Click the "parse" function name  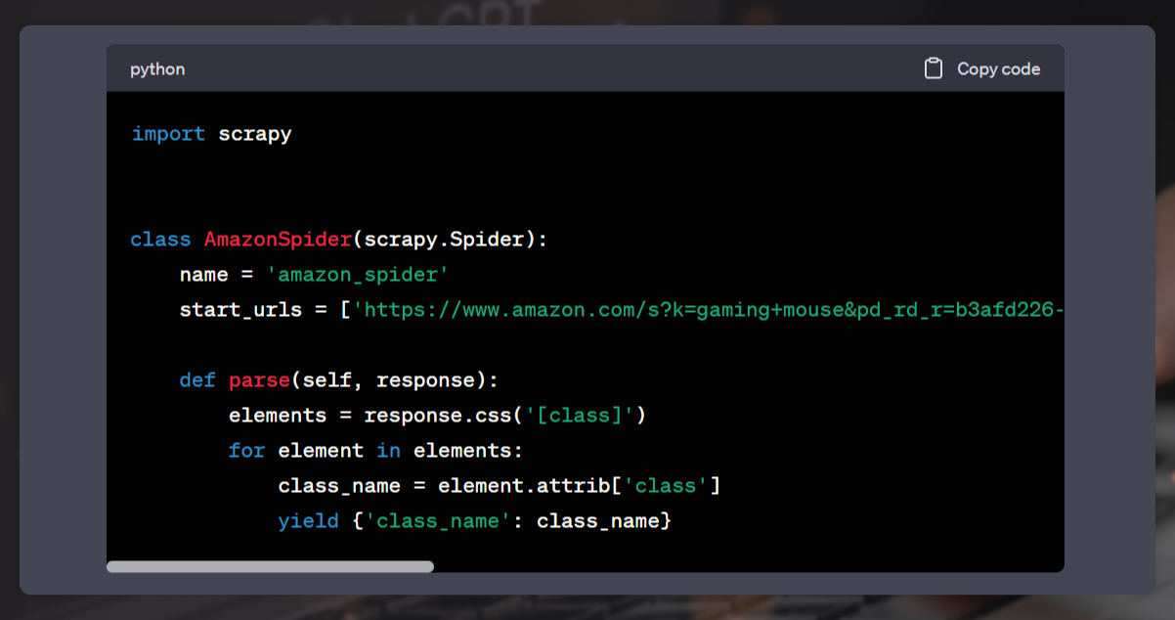(x=259, y=380)
